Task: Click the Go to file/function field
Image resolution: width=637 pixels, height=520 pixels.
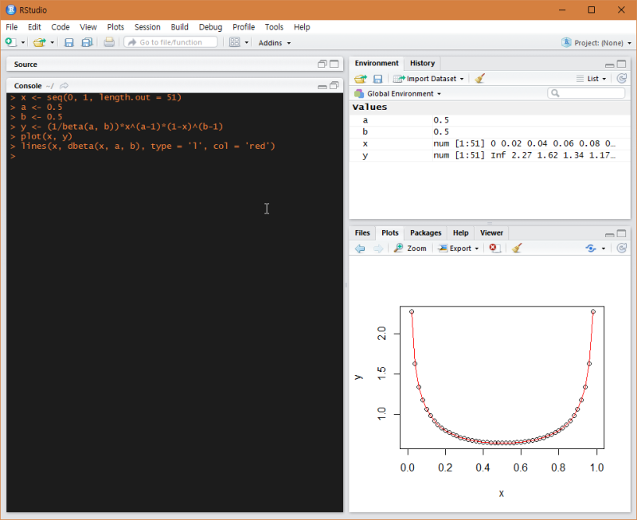Action: pyautogui.click(x=170, y=42)
